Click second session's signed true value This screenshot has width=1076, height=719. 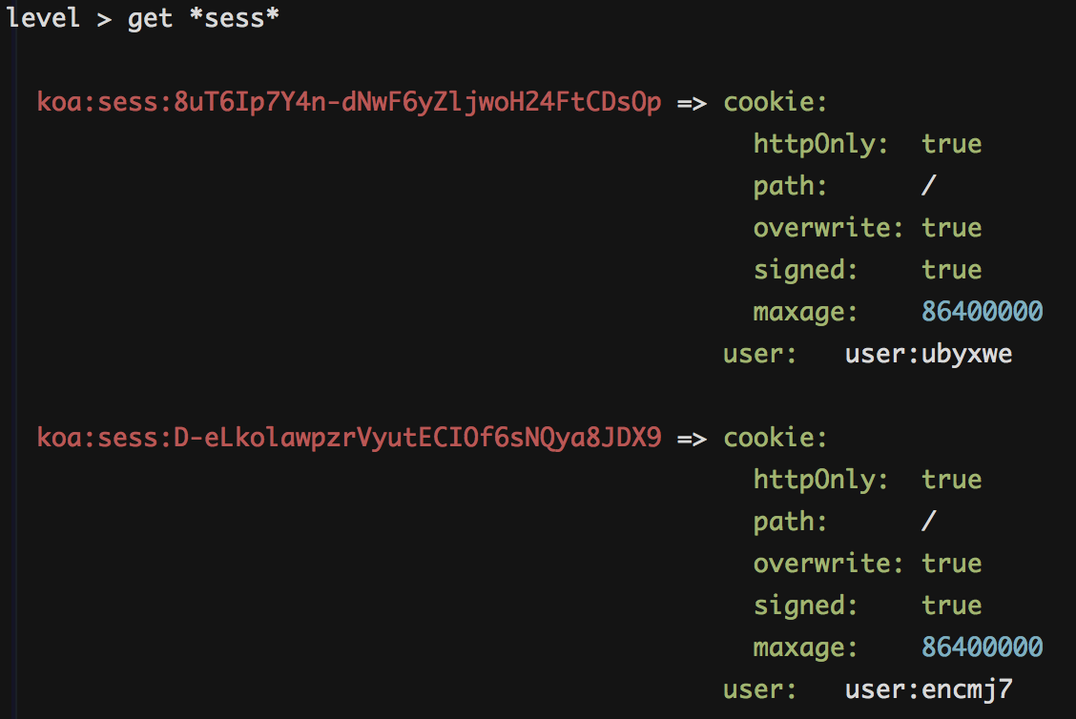tap(951, 606)
